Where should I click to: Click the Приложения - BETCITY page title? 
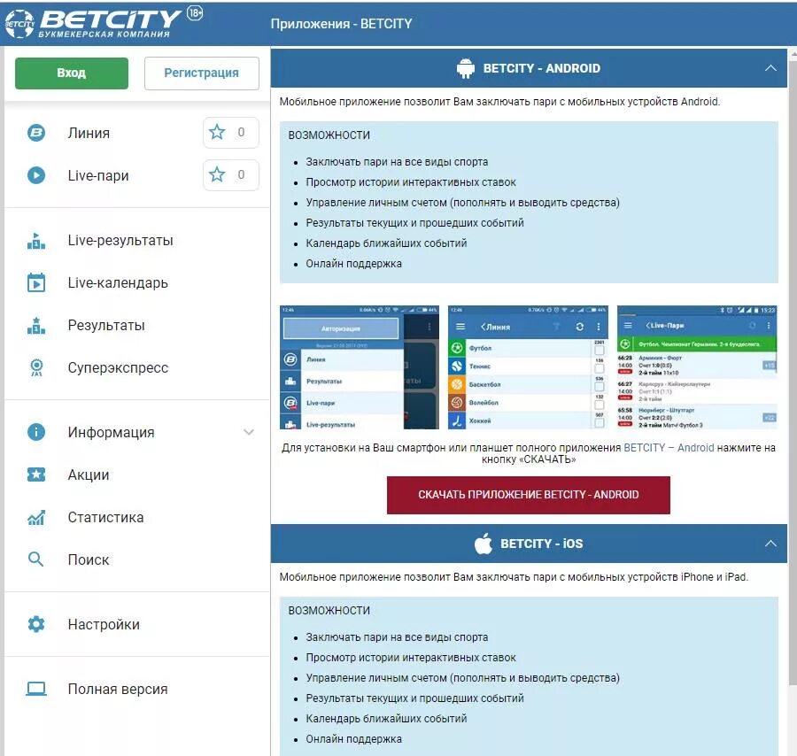(341, 23)
